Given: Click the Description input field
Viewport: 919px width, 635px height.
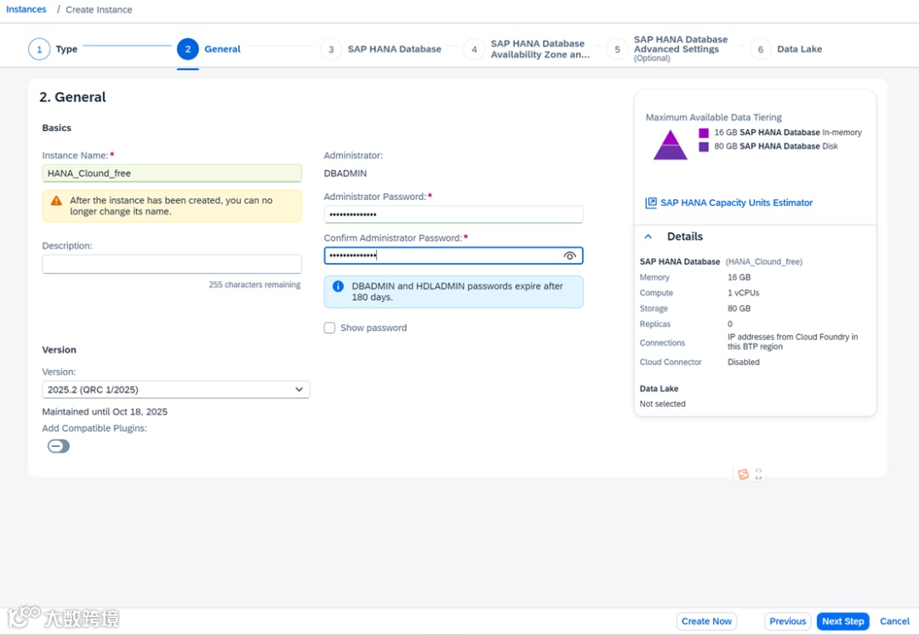Looking at the screenshot, I should point(172,264).
